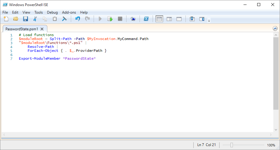Adjust the zoom slider handle
This screenshot has height=150, width=280.
pos(232,145)
